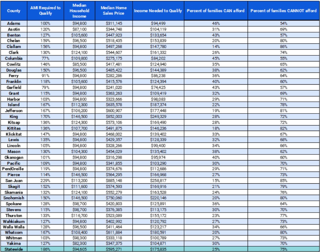Click the Whitman row label
Viewport: 320px width, 252px height.
[x=14, y=238]
